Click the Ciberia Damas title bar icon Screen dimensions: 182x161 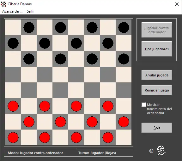[3, 4]
